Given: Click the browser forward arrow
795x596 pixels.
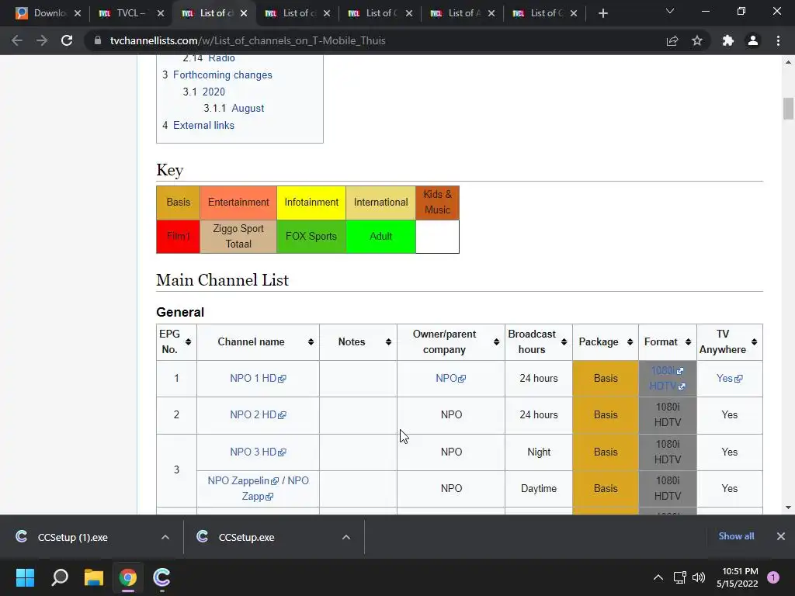Looking at the screenshot, I should point(42,40).
